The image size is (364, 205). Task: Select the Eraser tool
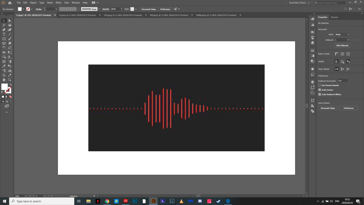pos(10,43)
